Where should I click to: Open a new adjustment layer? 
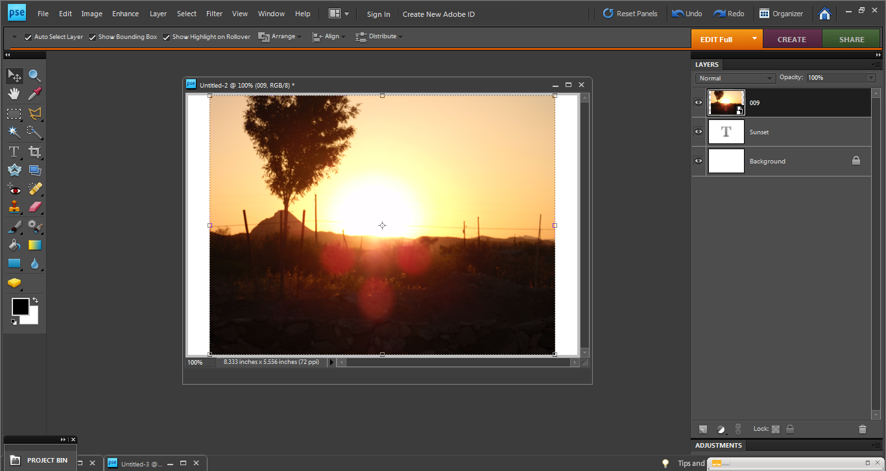coord(721,428)
